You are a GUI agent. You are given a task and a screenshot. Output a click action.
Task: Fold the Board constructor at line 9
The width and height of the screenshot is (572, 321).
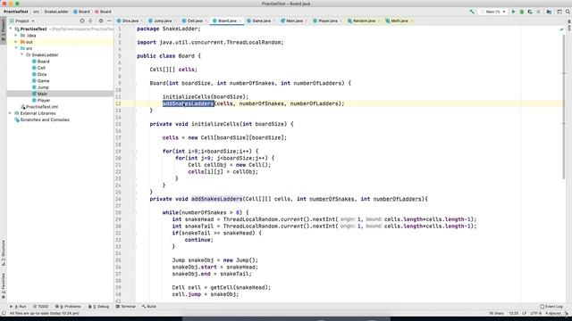135,83
